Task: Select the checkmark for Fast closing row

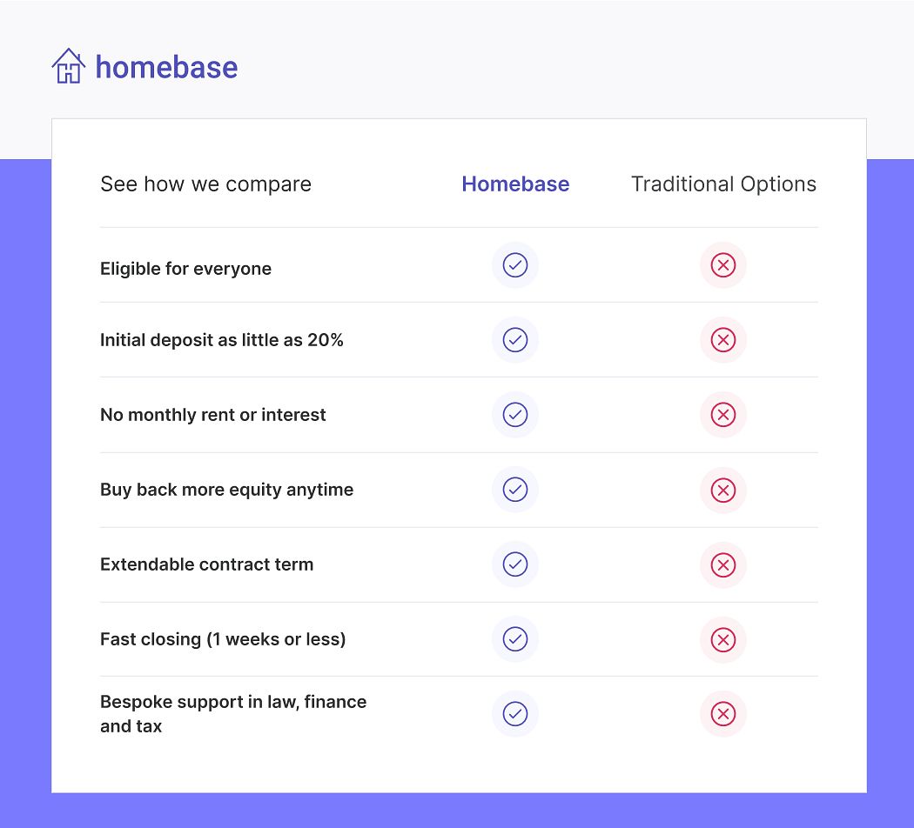Action: (515, 638)
